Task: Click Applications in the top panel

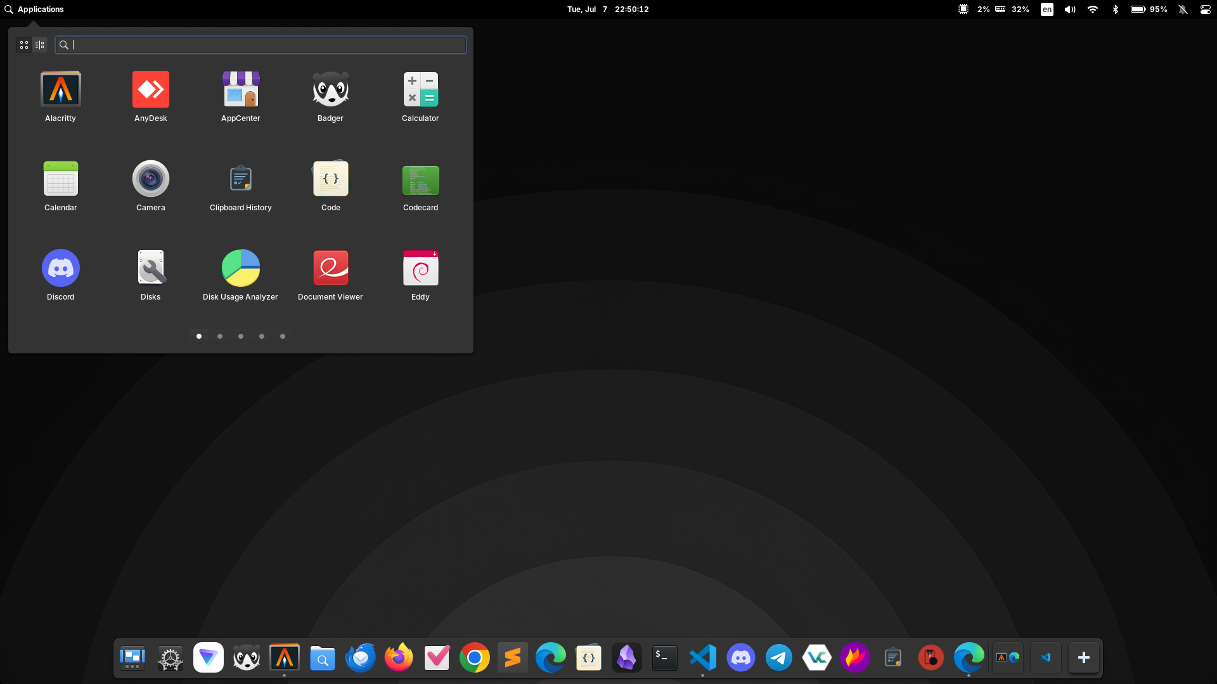Action: pyautogui.click(x=34, y=9)
